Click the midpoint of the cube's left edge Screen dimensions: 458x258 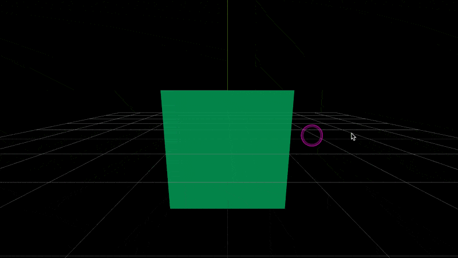(165, 149)
